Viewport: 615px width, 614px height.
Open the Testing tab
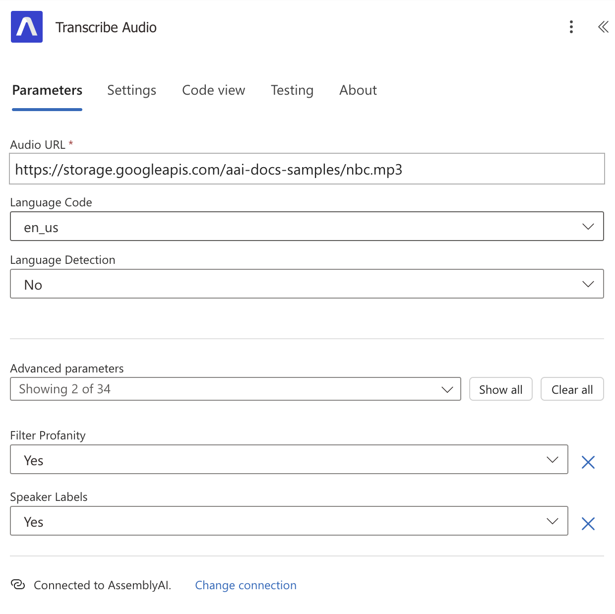tap(292, 90)
